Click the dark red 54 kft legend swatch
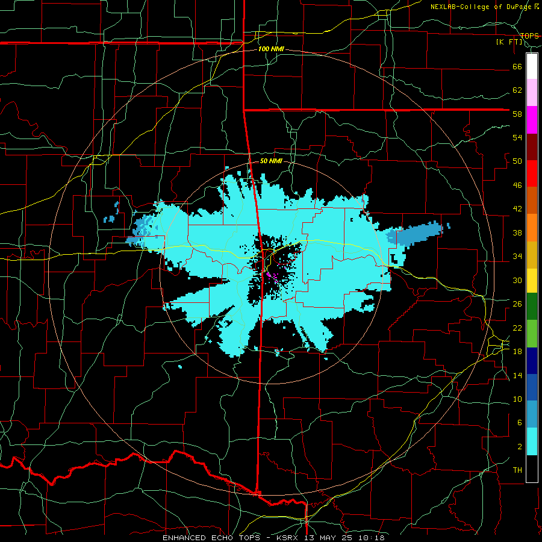Viewport: 542px width, 542px height. point(532,147)
